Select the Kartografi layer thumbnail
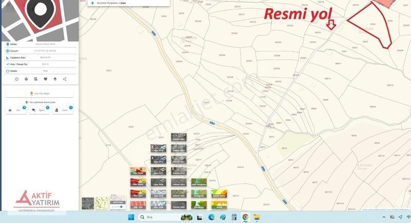411x223 pixels. tap(199, 194)
